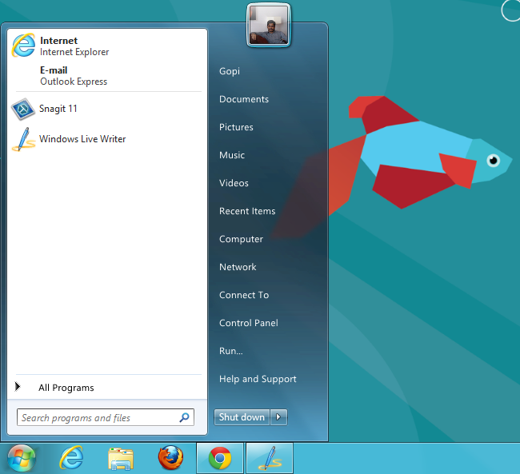Select Recent Items in Start menu

click(x=247, y=211)
